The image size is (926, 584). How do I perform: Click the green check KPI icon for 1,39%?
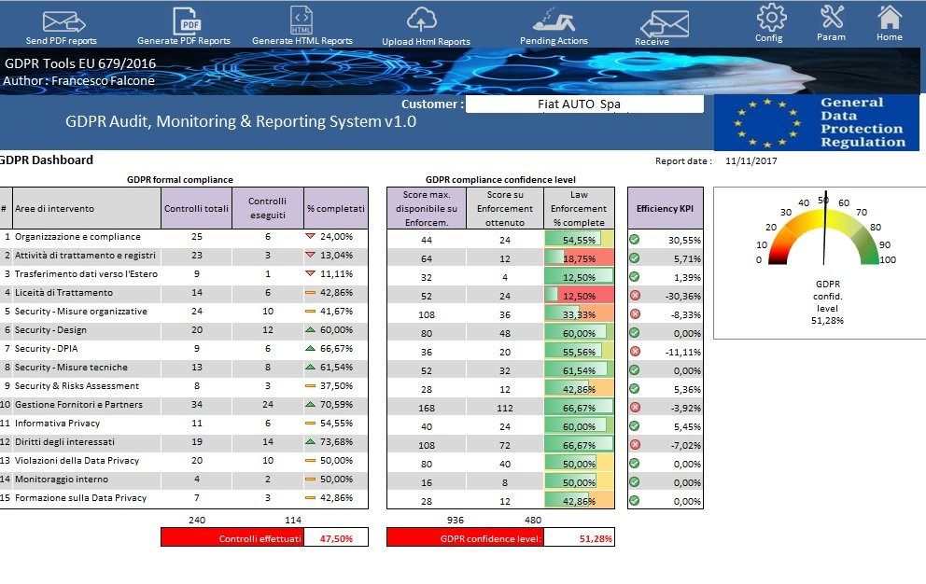634,277
